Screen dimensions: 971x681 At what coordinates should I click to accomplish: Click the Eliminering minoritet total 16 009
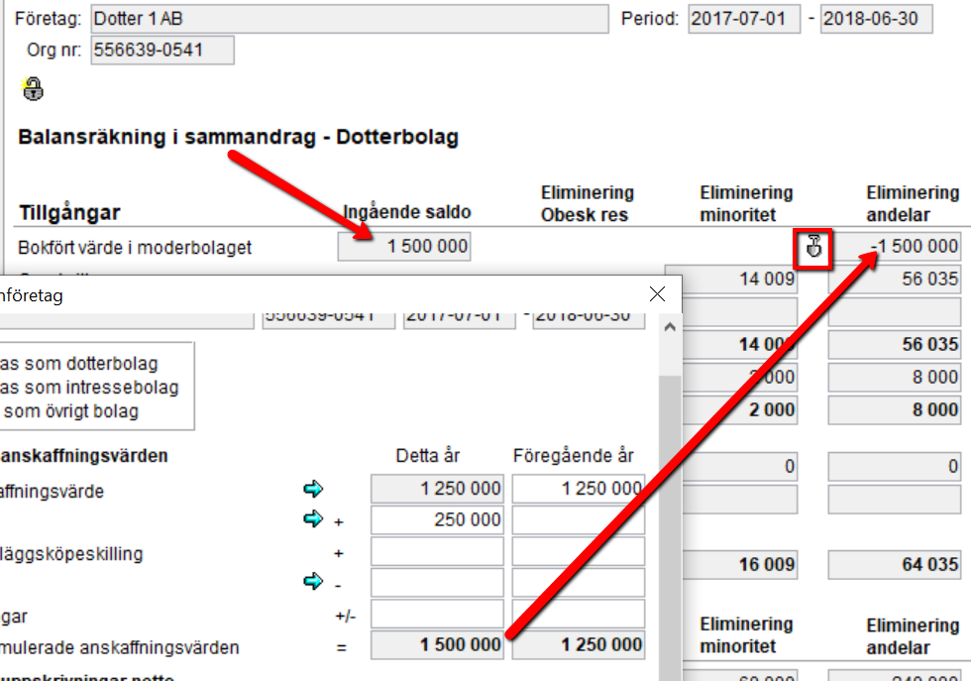[x=740, y=564]
